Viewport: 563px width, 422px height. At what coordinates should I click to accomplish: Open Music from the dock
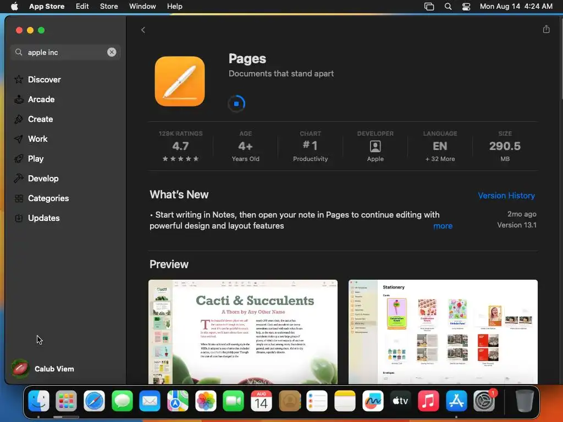point(428,401)
